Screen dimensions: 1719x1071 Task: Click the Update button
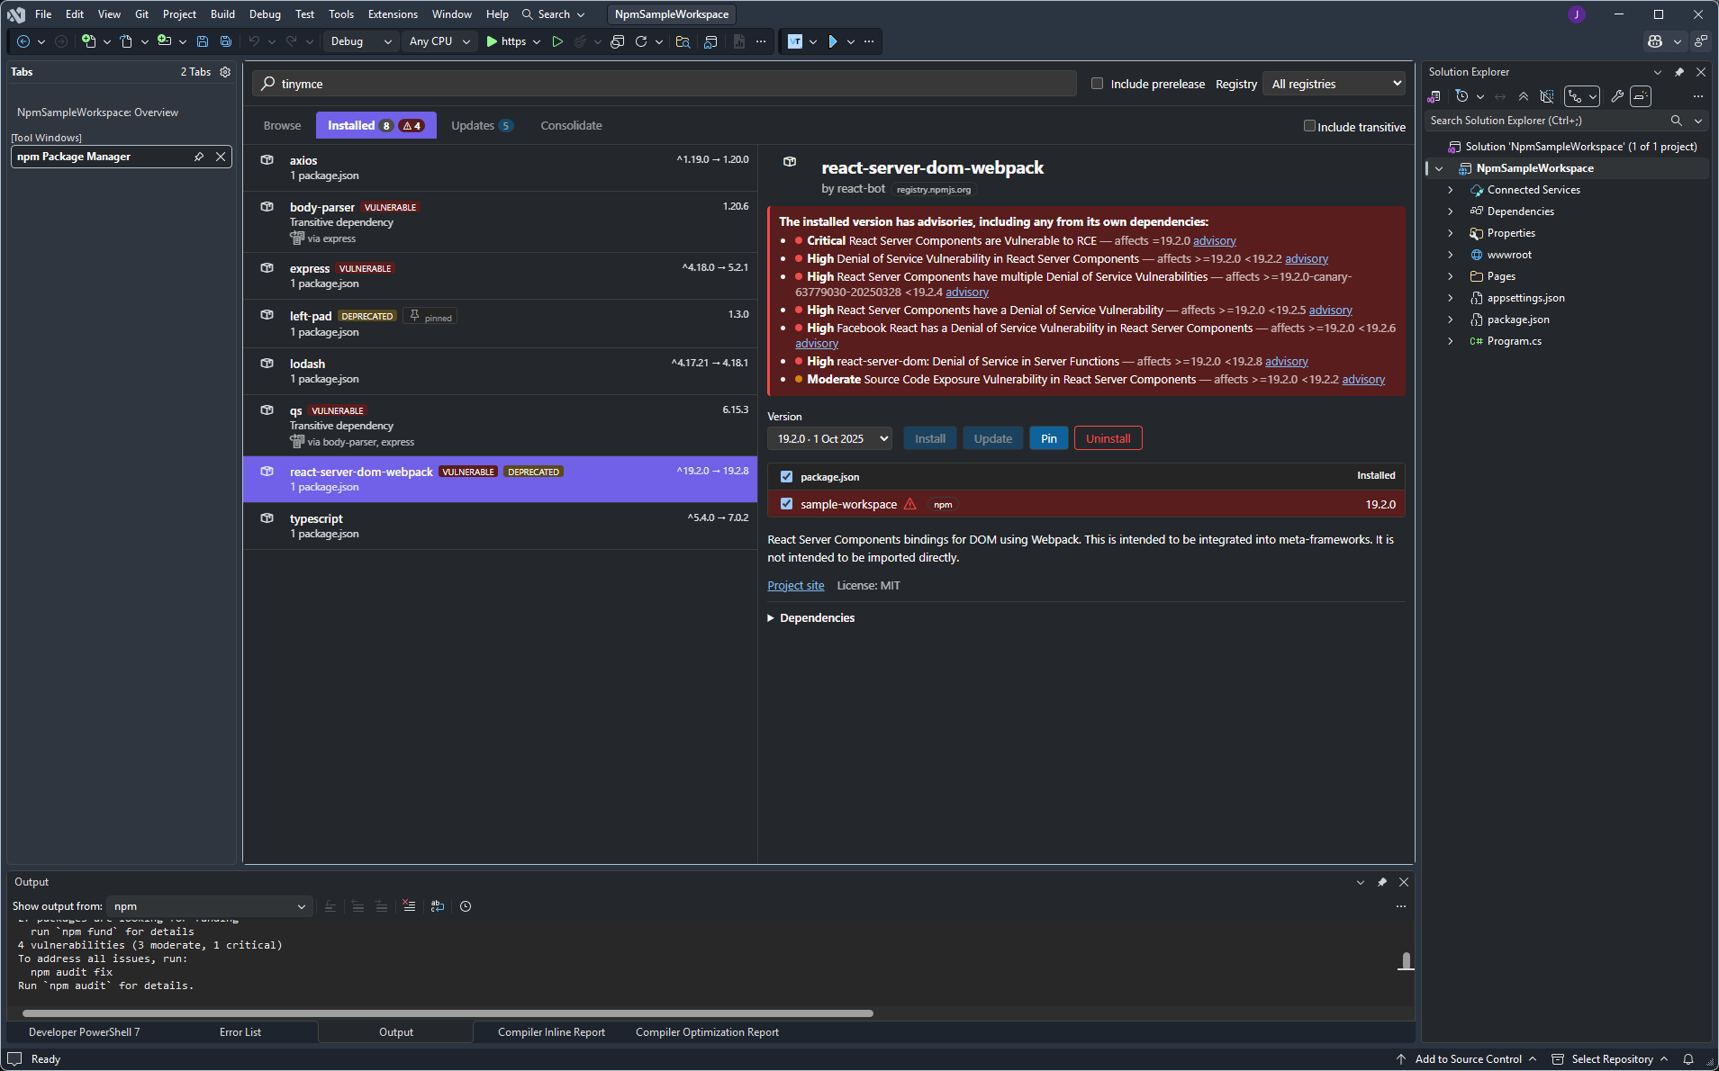993,438
